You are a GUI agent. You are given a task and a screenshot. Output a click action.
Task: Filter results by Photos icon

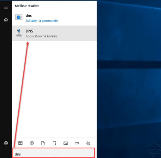point(66,143)
